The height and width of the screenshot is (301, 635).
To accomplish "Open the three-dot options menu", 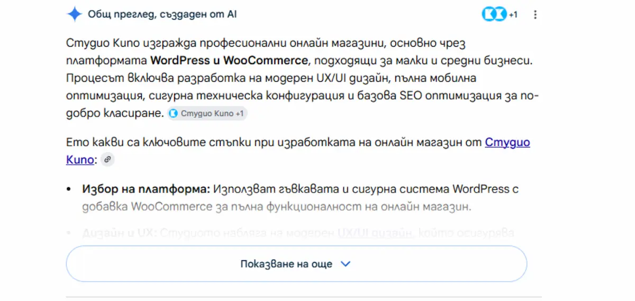I will click(535, 15).
